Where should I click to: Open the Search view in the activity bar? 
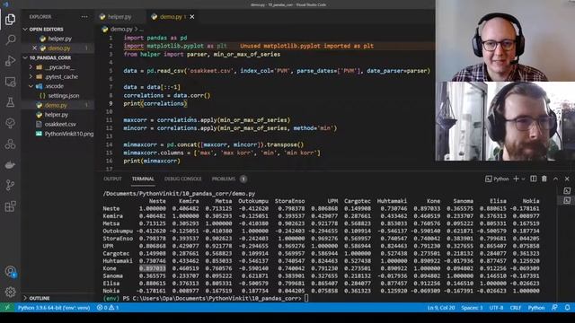click(10, 39)
